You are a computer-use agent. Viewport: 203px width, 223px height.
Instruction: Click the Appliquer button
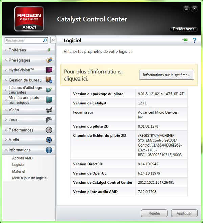(184, 213)
